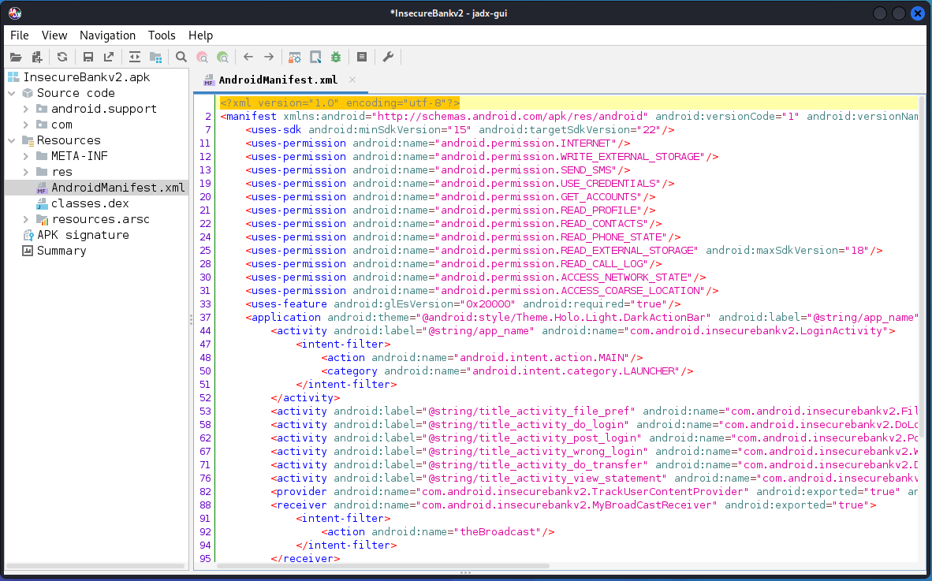Image resolution: width=932 pixels, height=581 pixels.
Task: Select the Summary tree entry
Action: [62, 251]
